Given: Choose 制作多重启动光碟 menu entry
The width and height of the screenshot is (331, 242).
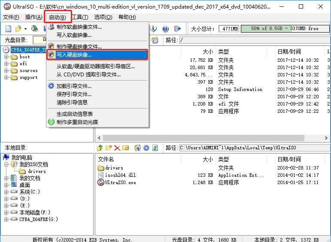Looking at the screenshot, I should coord(97,122).
